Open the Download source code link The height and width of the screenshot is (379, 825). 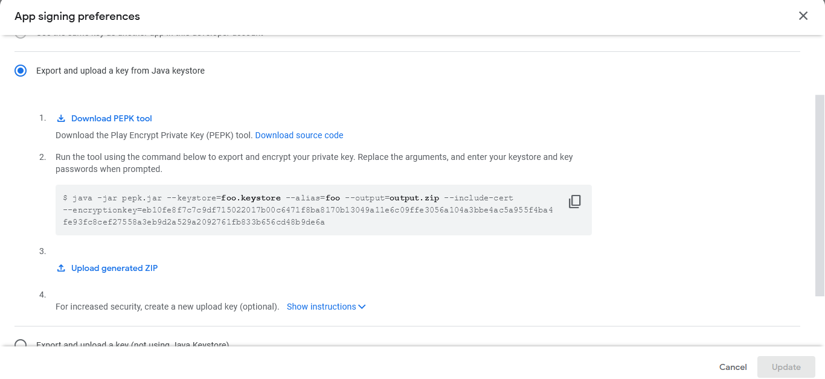[299, 135]
